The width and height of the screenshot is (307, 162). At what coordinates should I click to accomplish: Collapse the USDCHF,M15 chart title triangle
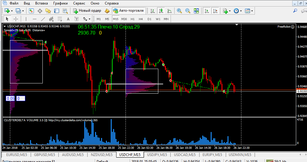coord(5,26)
